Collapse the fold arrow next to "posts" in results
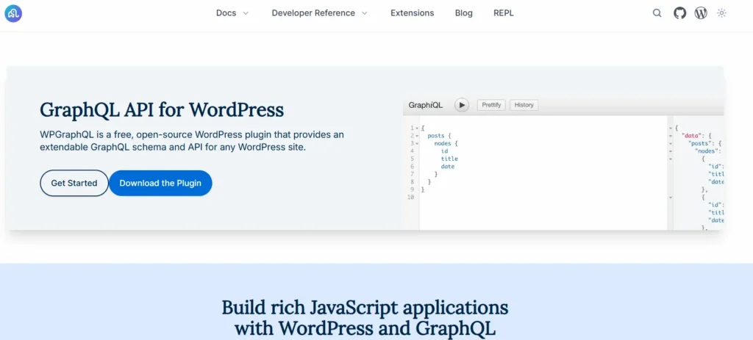Image resolution: width=753 pixels, height=340 pixels. pos(671,143)
